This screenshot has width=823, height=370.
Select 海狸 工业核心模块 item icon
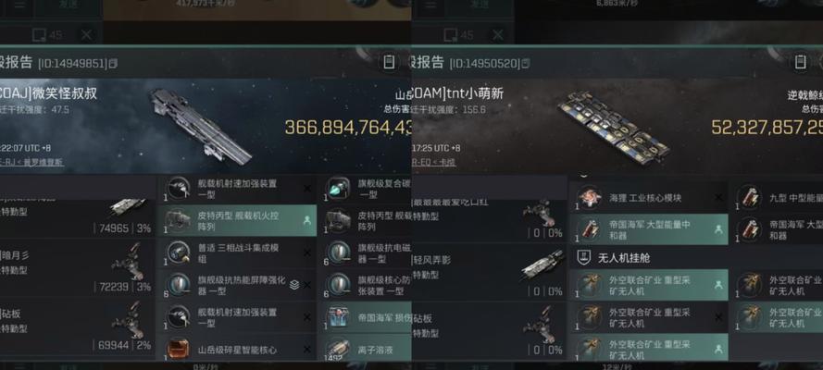point(589,198)
